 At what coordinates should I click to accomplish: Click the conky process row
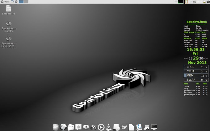coord(195,87)
